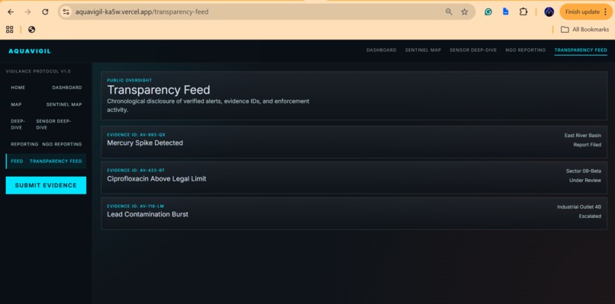Open REPORTING NGO REPORTING sidebar item
Screen dimensions: 615x304
pos(47,144)
